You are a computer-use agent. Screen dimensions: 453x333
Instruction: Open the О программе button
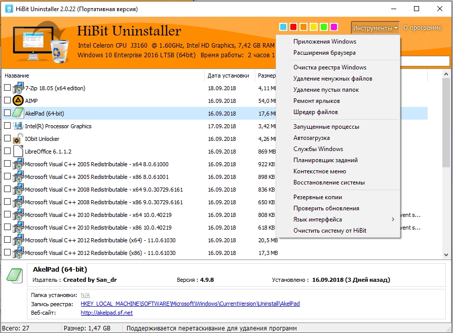click(423, 28)
